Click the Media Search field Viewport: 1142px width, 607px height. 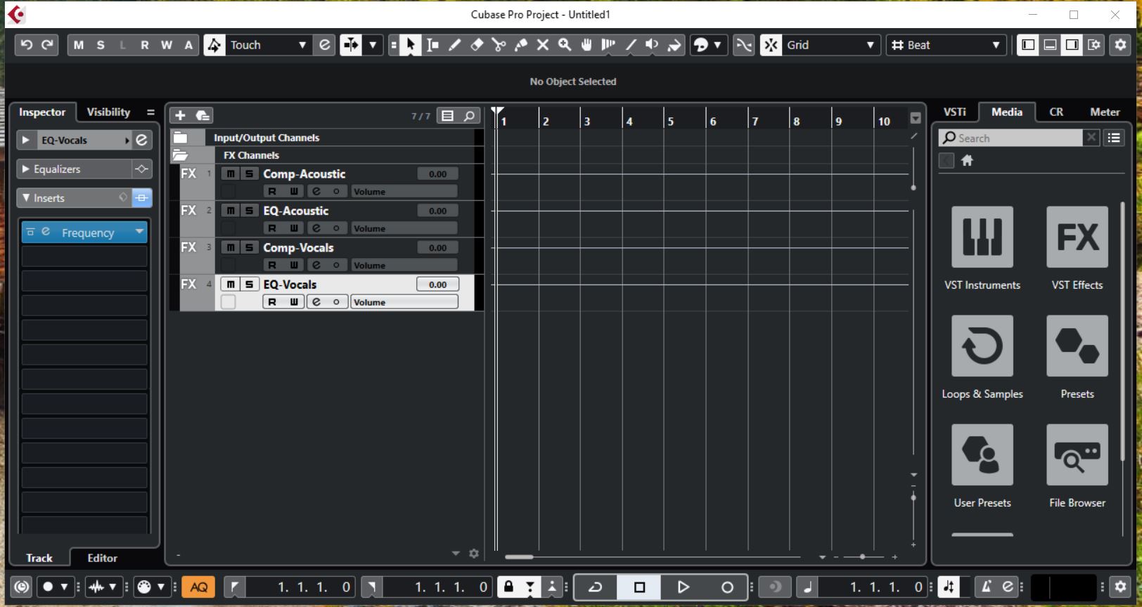(1011, 138)
